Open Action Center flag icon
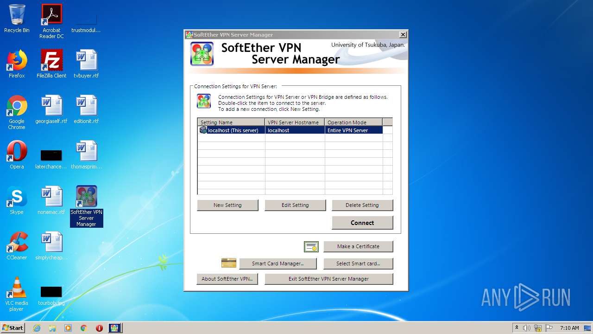Screen dimensions: 593x334 pyautogui.click(x=549, y=328)
